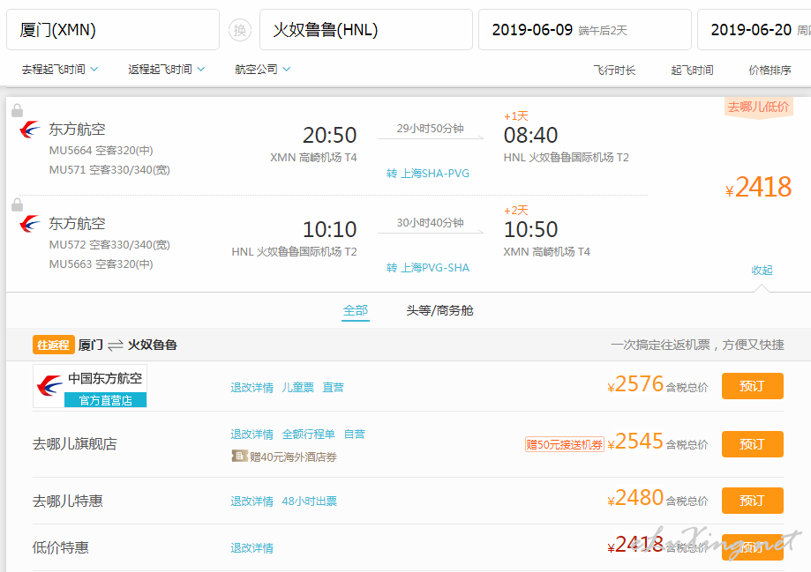811x572 pixels.
Task: Click the 去哪儿旗舰店 seller name
Action: click(x=75, y=444)
